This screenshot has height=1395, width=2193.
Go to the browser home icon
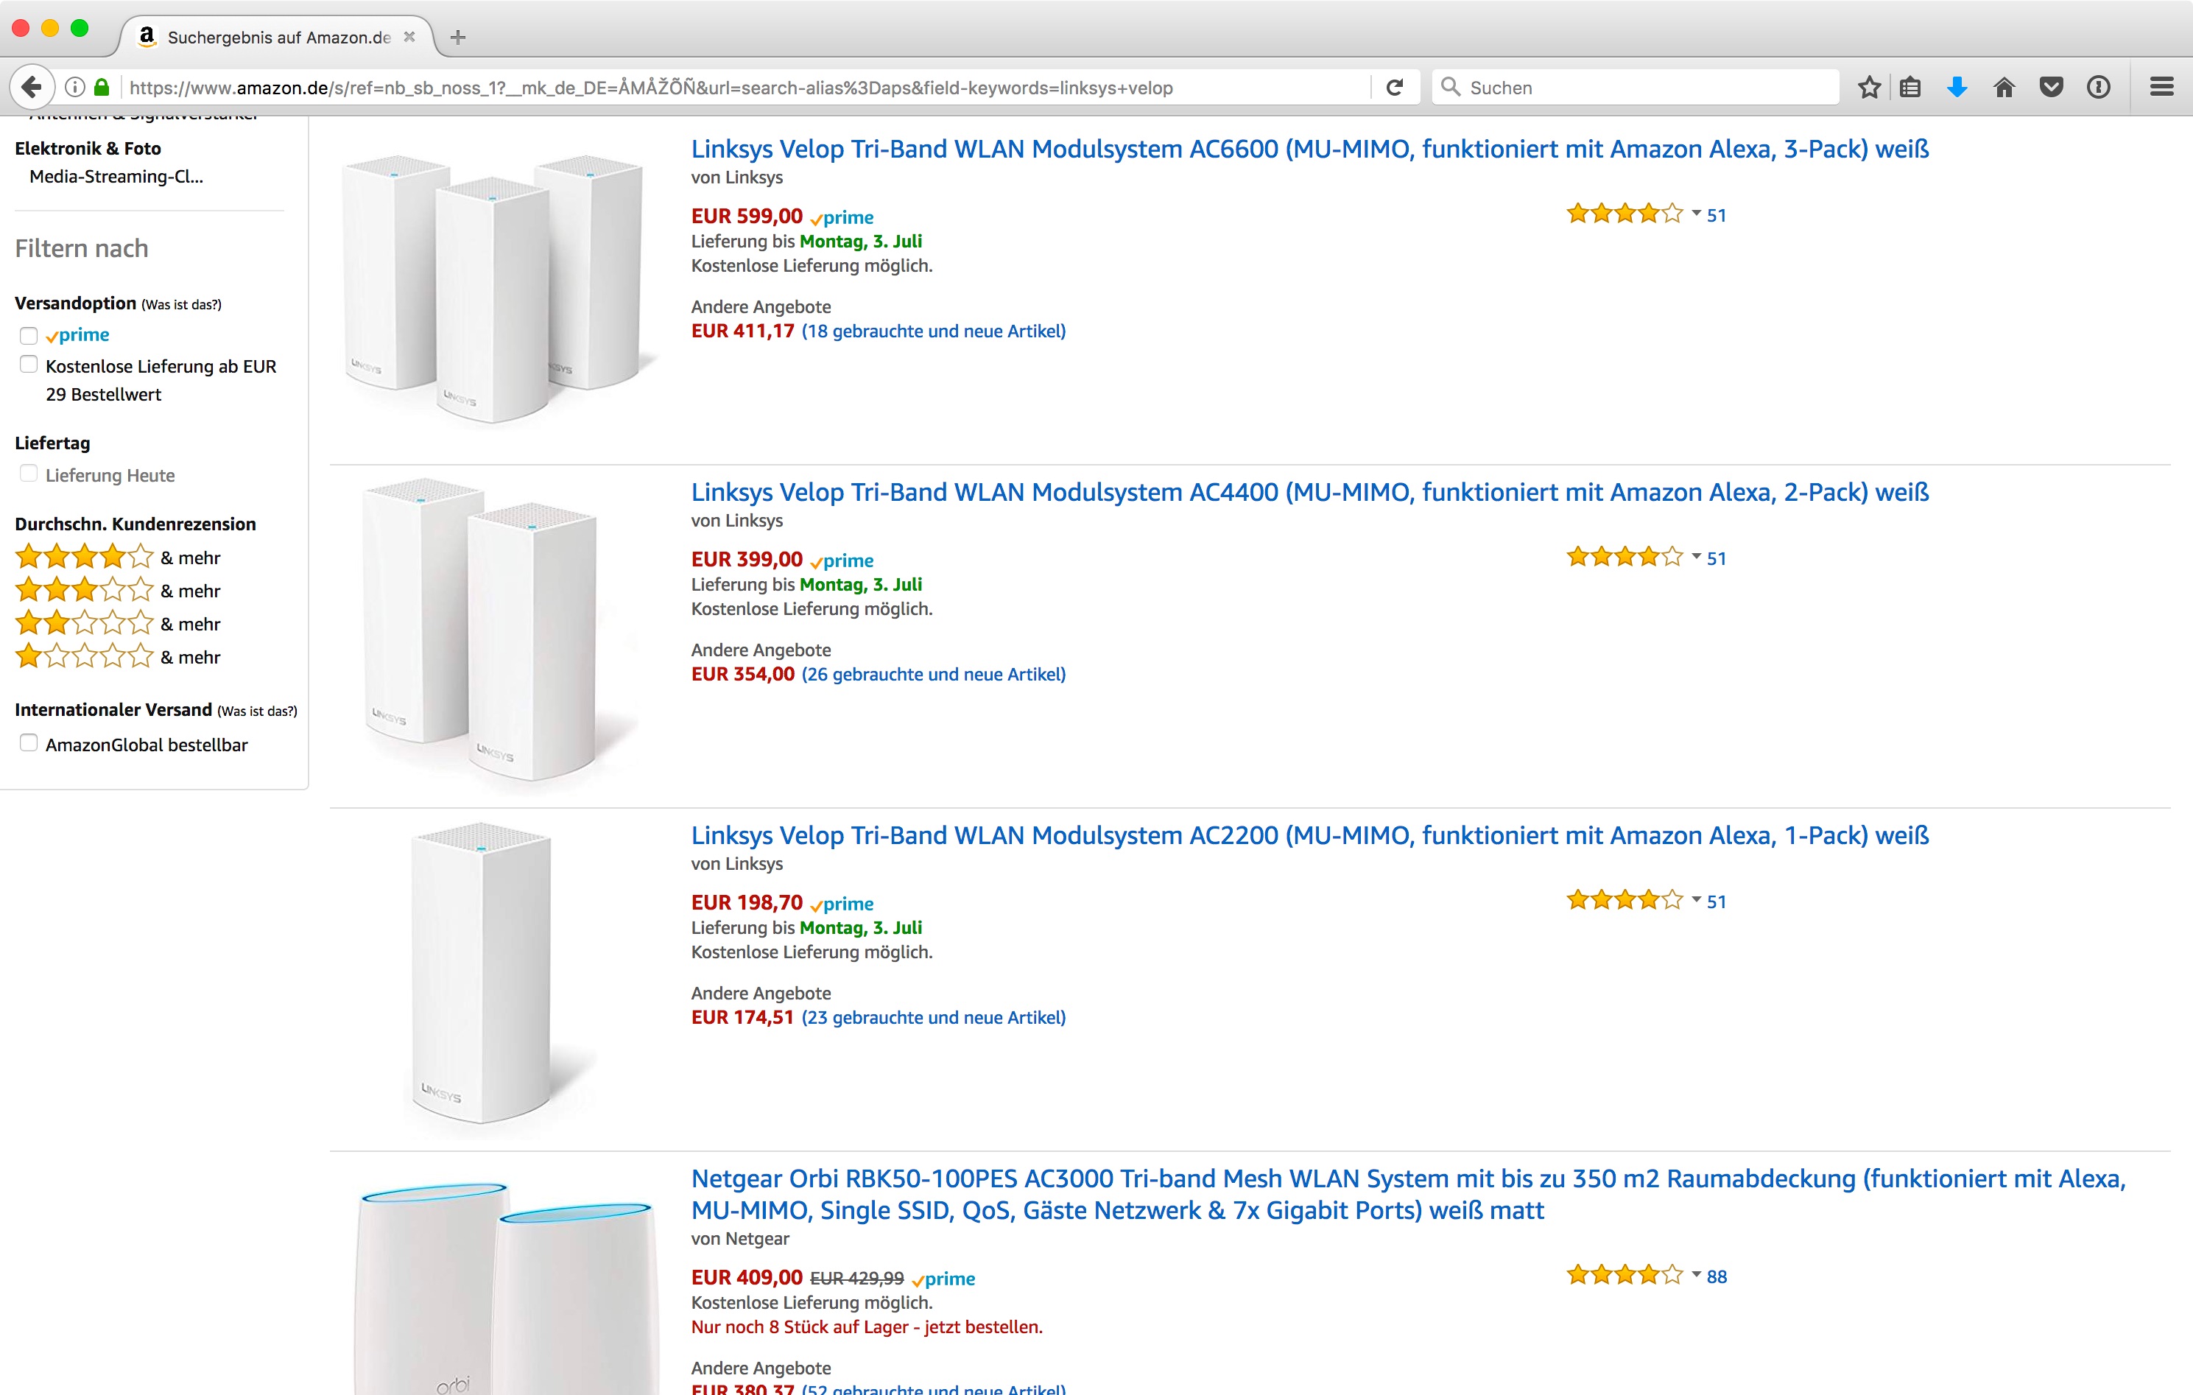pyautogui.click(x=2004, y=88)
